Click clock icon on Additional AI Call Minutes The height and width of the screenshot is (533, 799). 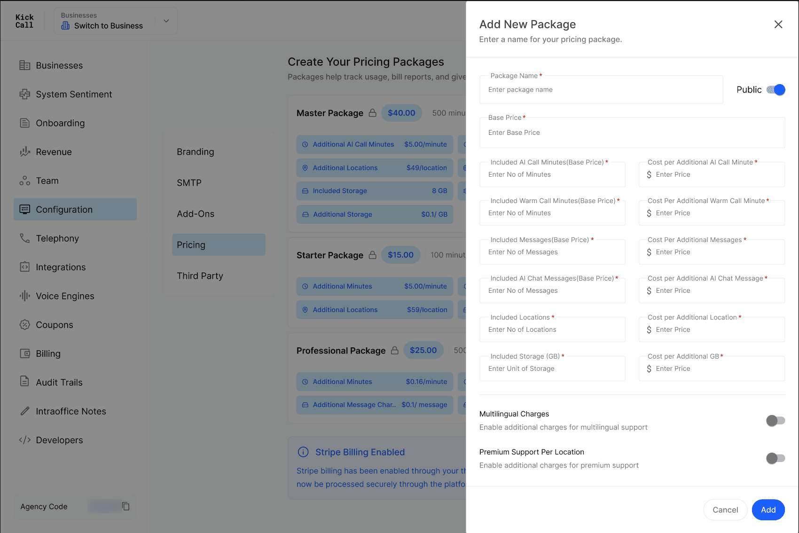(x=305, y=144)
